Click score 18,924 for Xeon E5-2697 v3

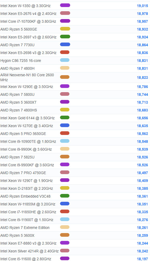pyautogui.click(x=142, y=37)
